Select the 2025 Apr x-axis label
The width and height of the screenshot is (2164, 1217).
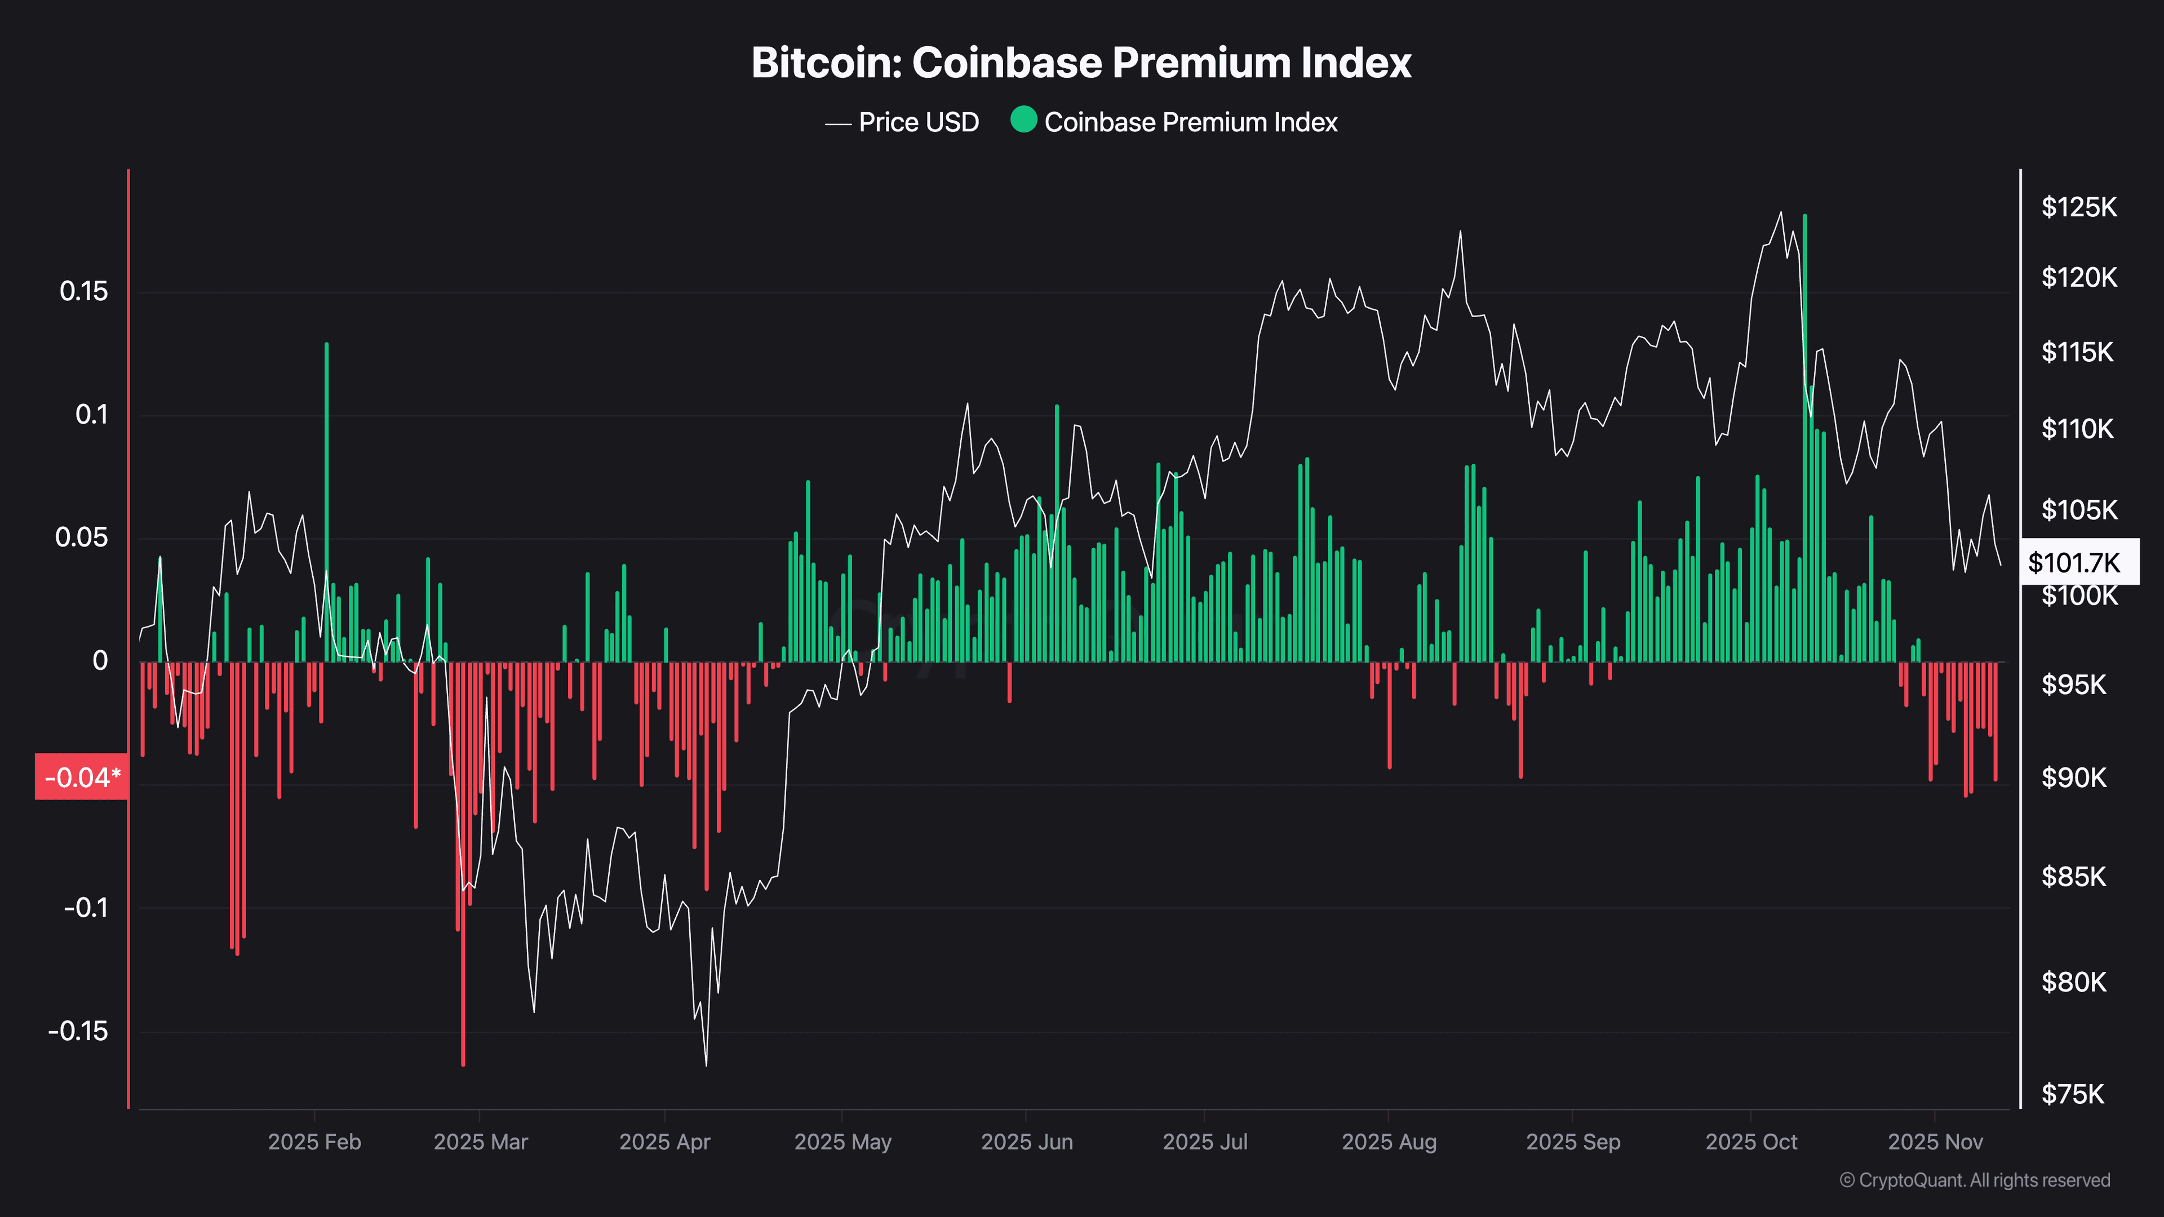coord(664,1142)
